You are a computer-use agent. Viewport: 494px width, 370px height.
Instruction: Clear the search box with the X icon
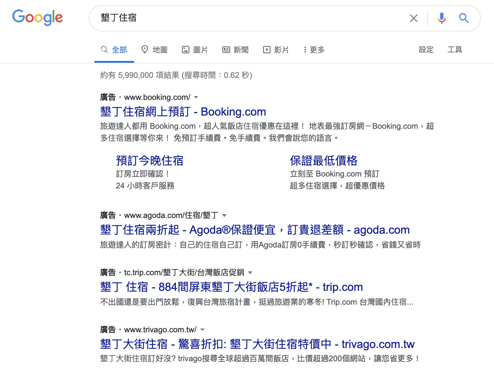pos(414,18)
